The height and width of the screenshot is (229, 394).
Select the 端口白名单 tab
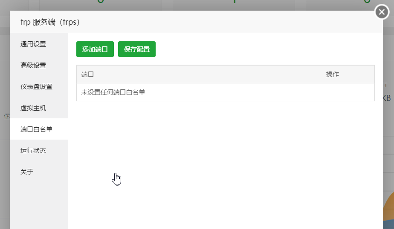[39, 129]
